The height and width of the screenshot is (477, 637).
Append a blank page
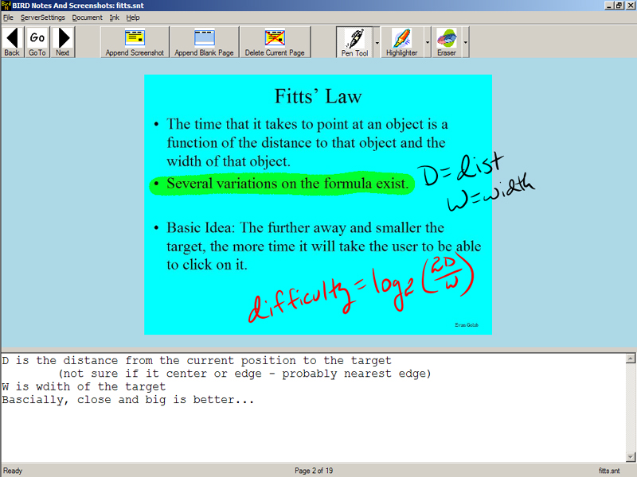[x=204, y=41]
